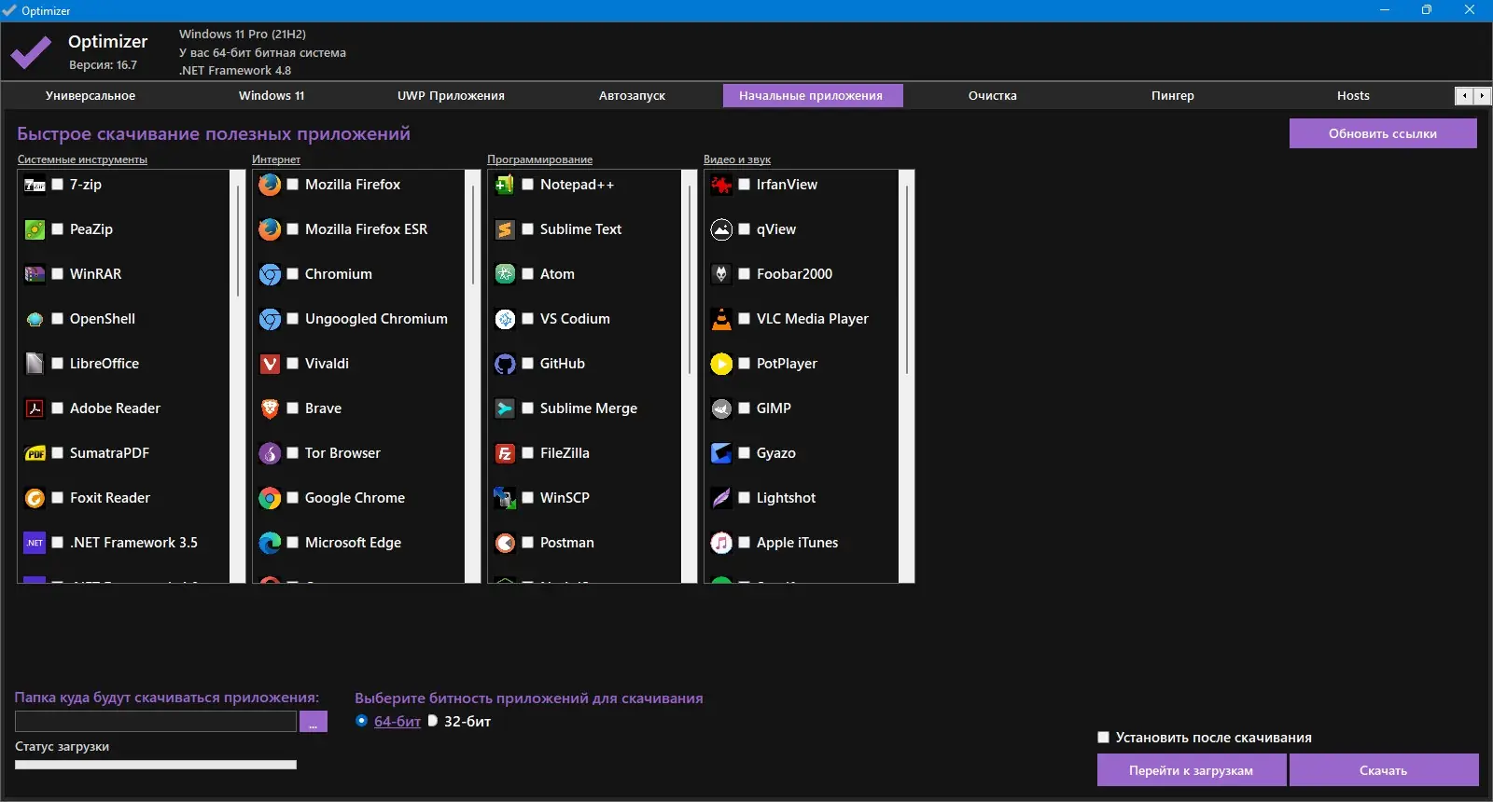Click the Mozilla Firefox ESR icon
The width and height of the screenshot is (1493, 802).
pos(270,229)
